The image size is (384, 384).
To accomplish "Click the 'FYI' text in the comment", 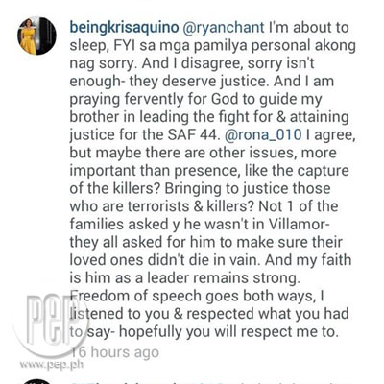I will 122,45.
